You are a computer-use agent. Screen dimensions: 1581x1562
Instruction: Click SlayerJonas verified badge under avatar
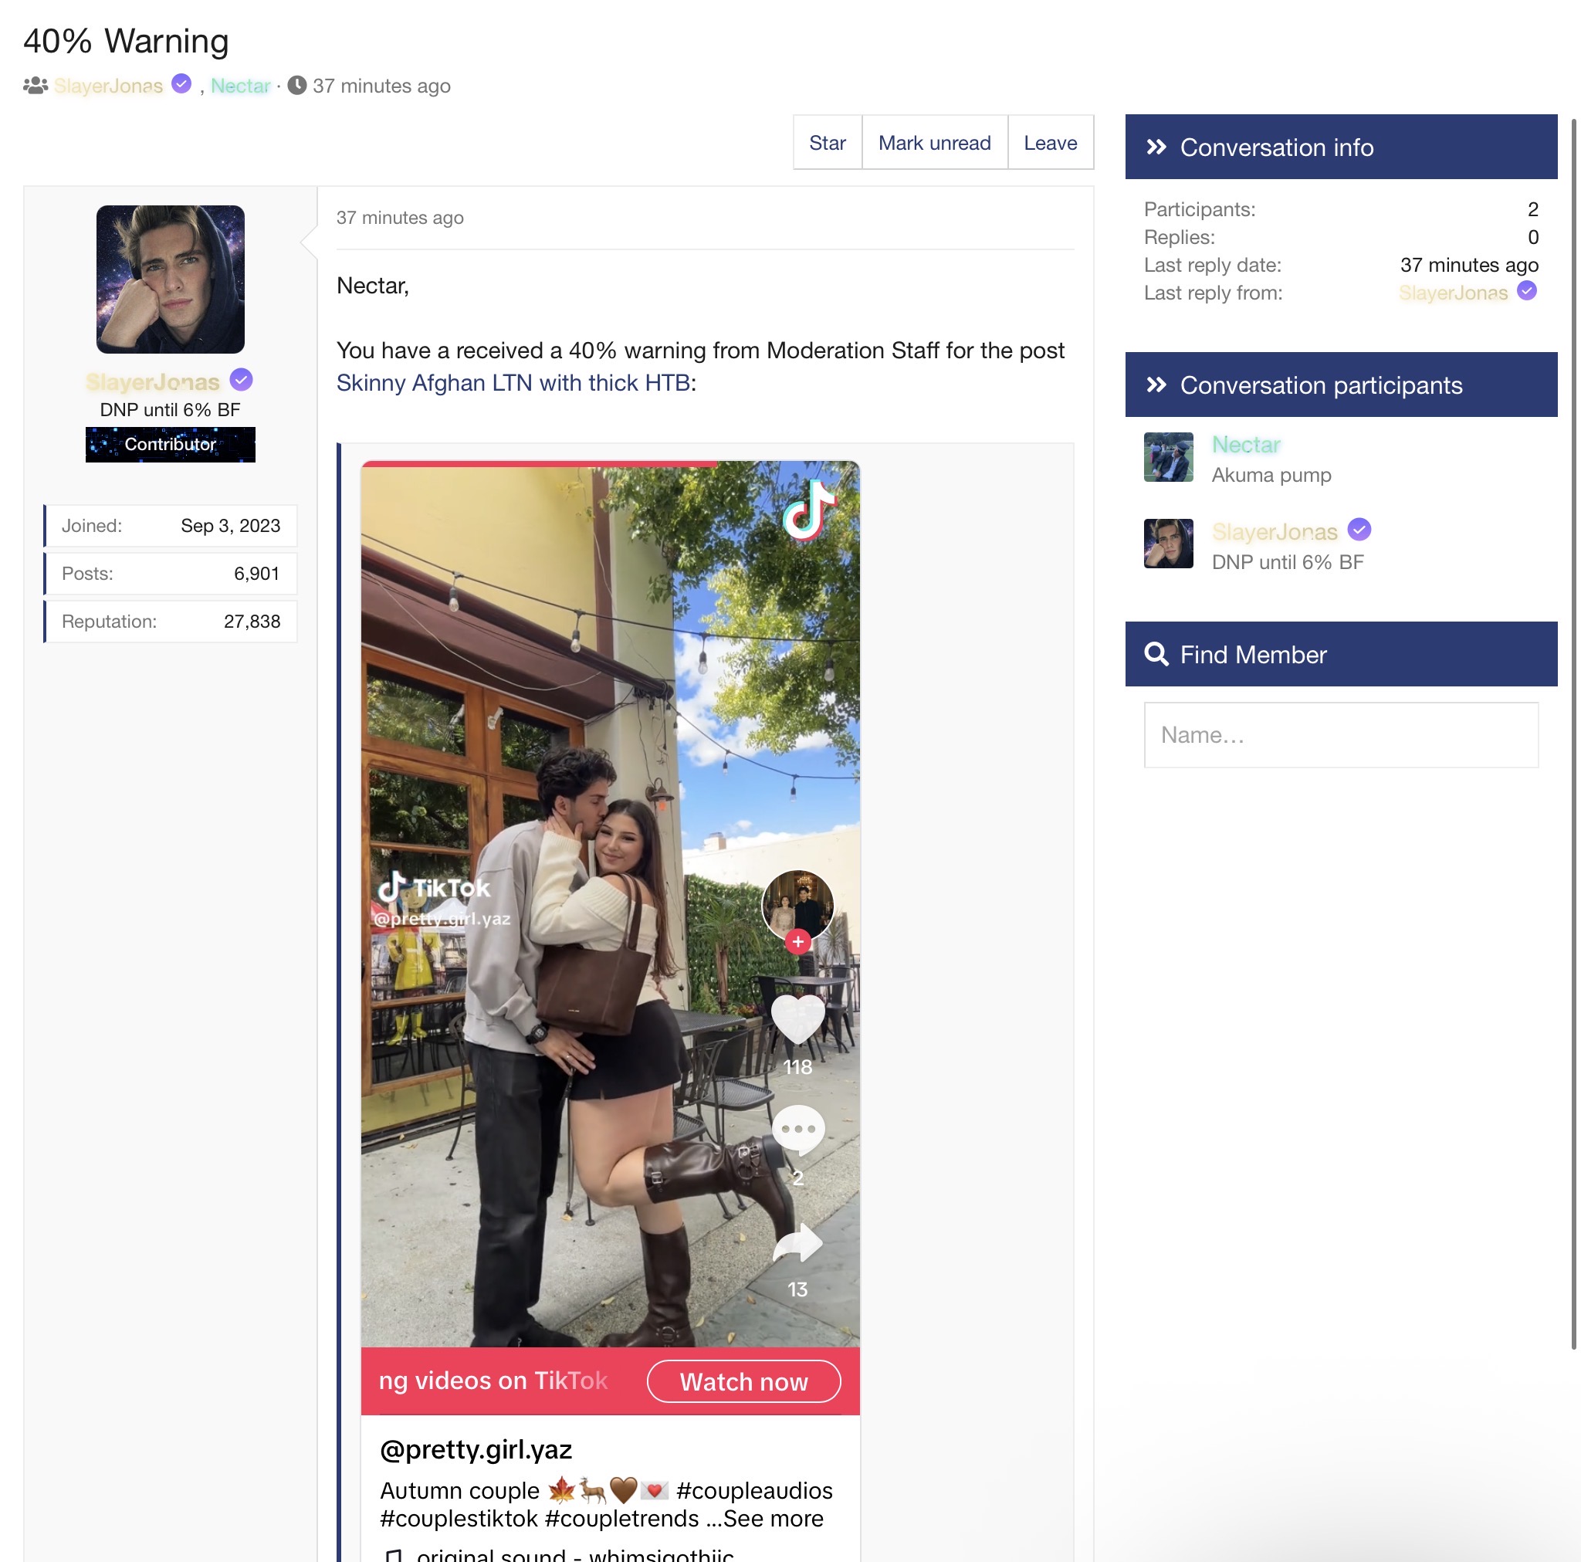pos(241,381)
